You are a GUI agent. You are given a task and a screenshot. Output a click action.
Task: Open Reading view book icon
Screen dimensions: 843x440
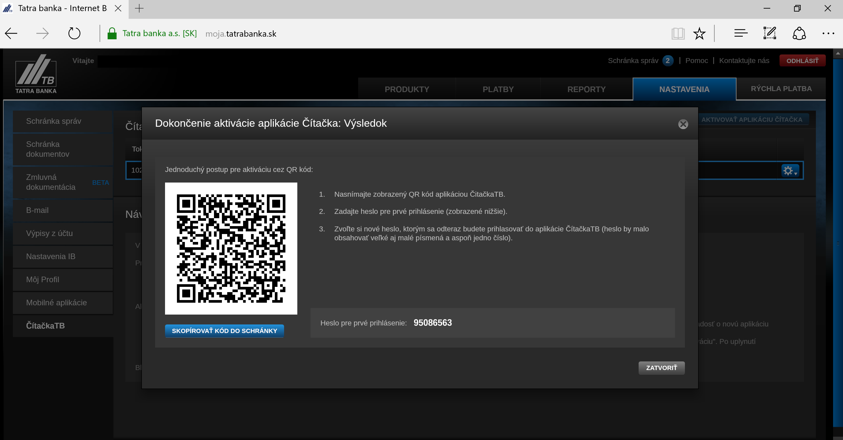[678, 33]
